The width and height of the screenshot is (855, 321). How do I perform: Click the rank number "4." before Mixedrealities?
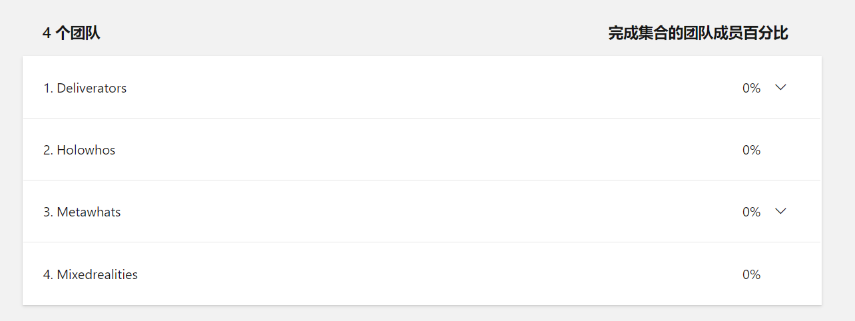coord(48,274)
